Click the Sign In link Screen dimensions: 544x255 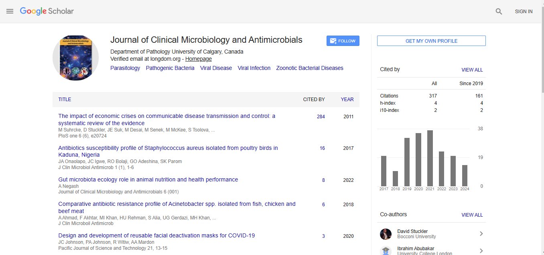click(524, 12)
